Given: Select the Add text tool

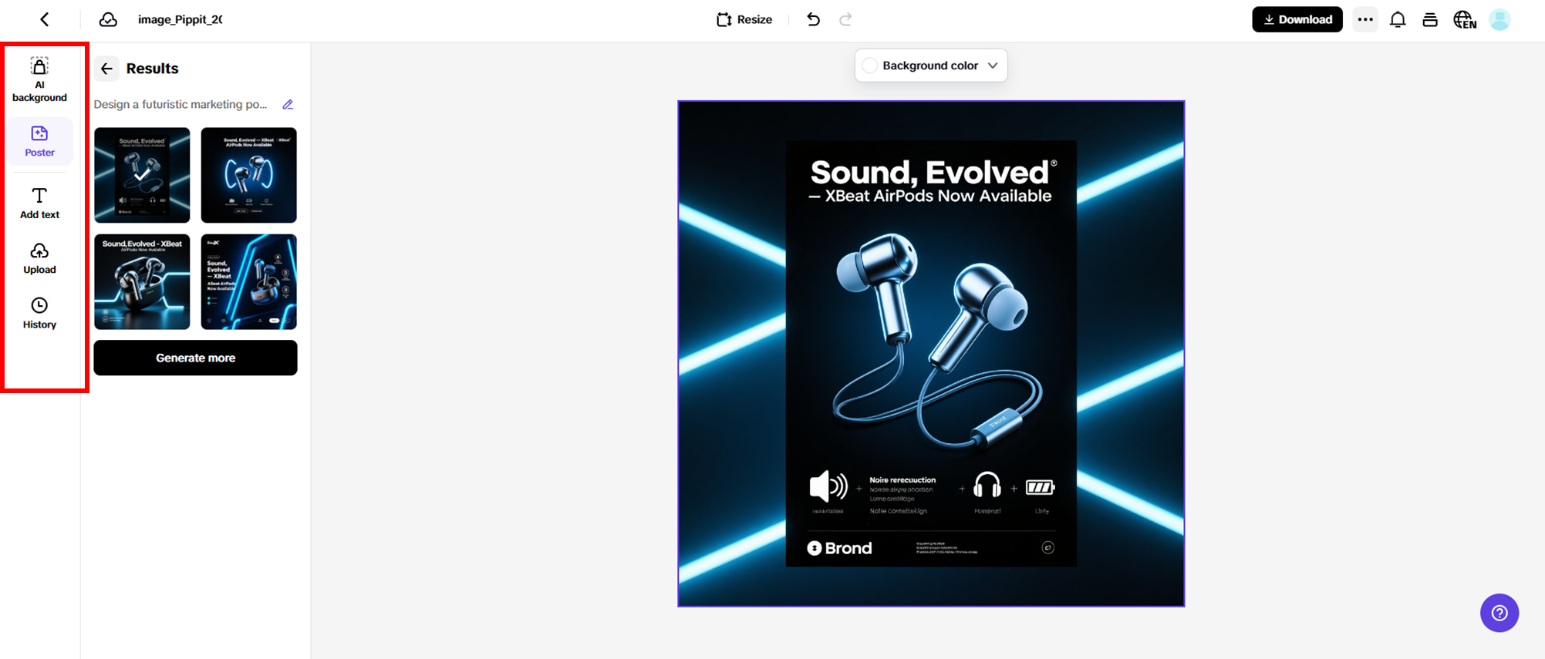Looking at the screenshot, I should tap(39, 203).
